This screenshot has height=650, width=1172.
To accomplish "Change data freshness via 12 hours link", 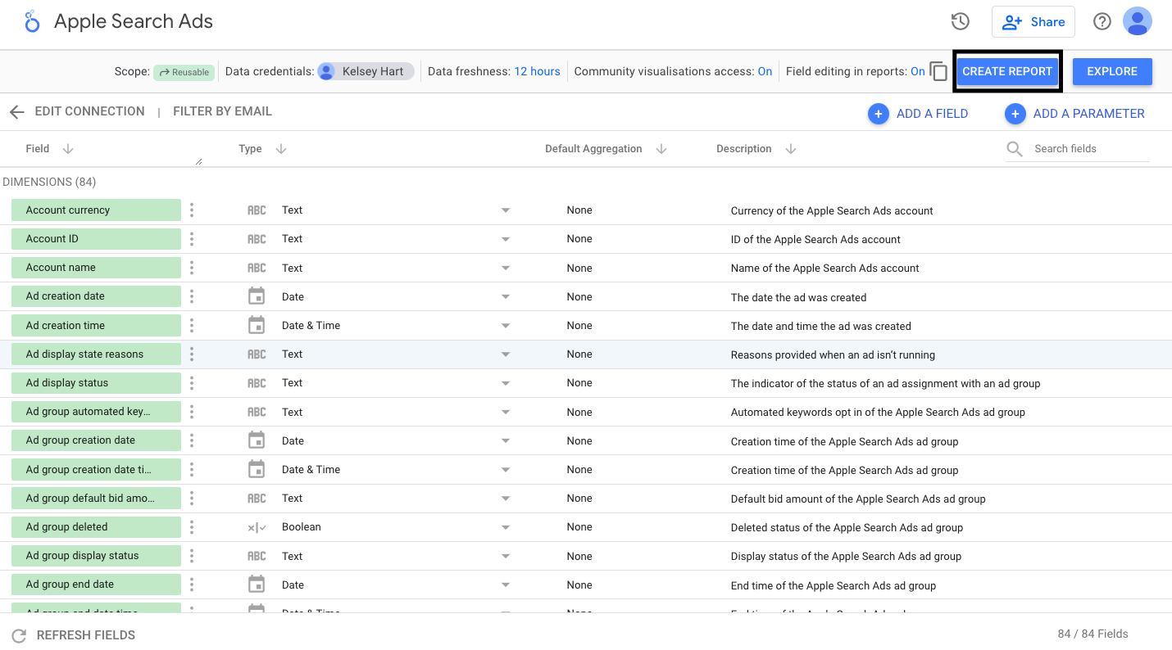I will [537, 71].
